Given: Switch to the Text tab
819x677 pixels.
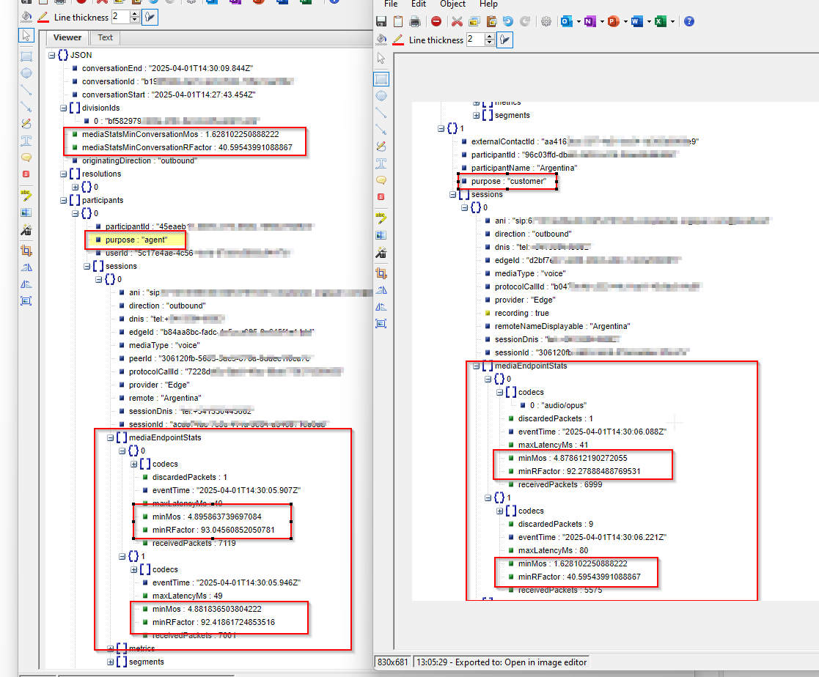Looking at the screenshot, I should (105, 37).
